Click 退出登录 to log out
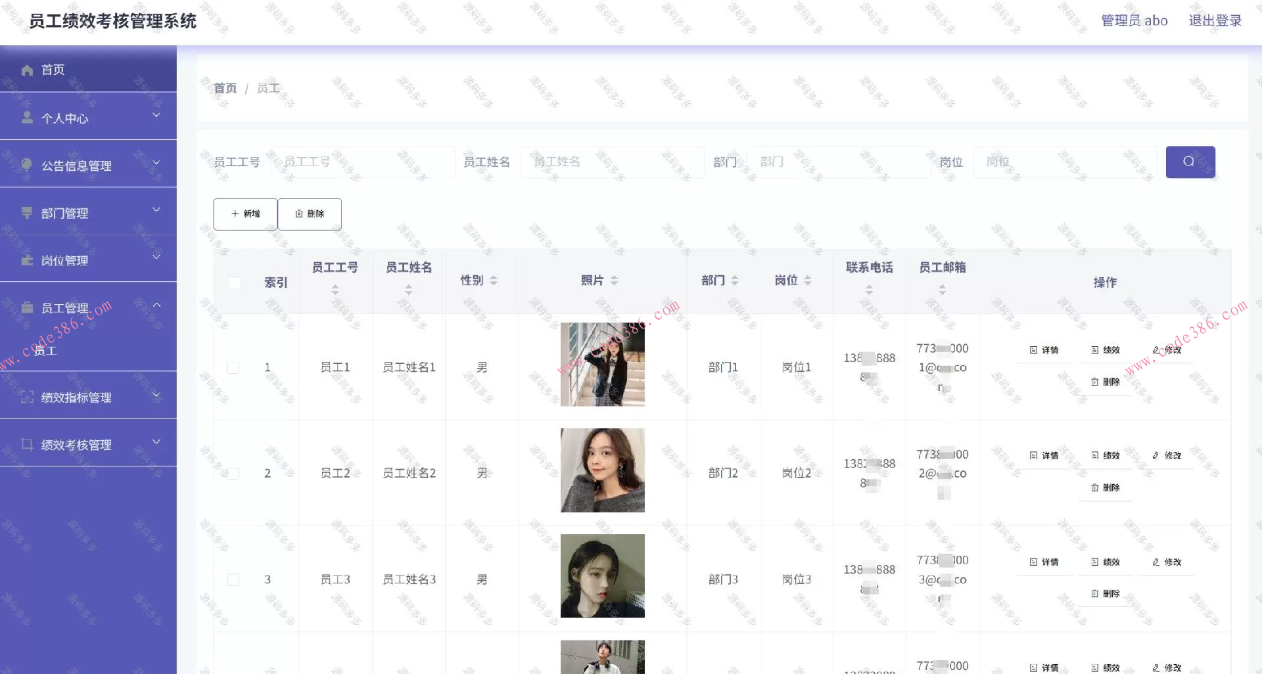The width and height of the screenshot is (1262, 674). [1215, 20]
